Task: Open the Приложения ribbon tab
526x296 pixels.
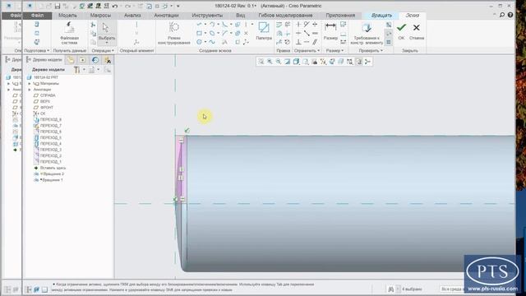Action: pos(340,16)
